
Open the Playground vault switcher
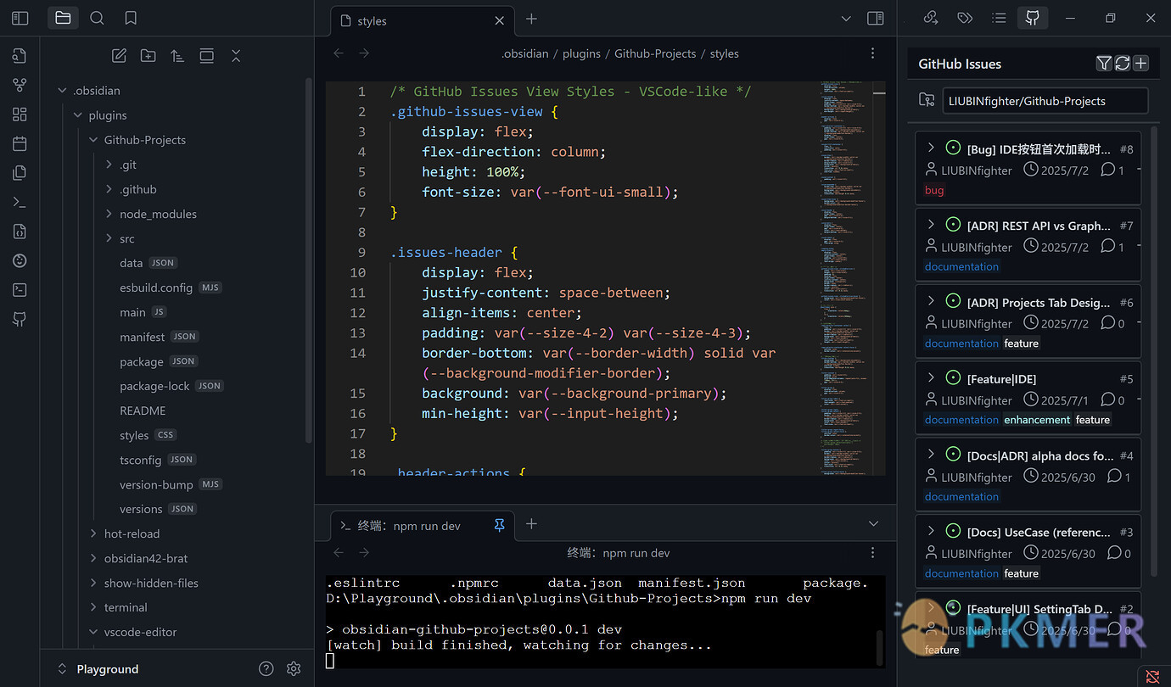click(x=98, y=669)
